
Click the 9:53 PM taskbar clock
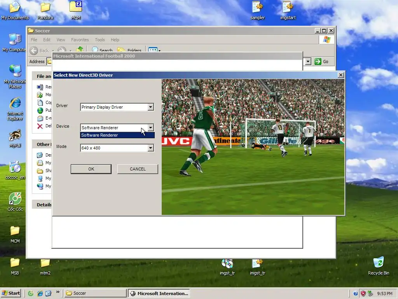[385, 294]
